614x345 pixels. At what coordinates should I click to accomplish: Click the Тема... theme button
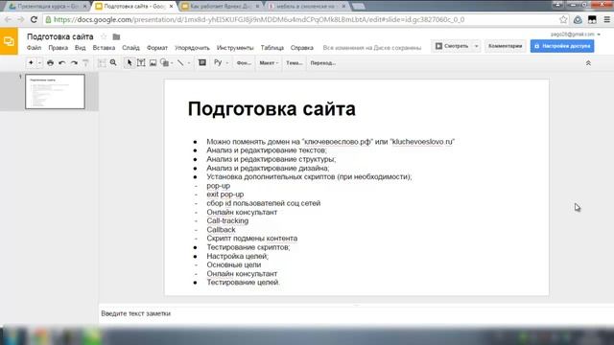click(295, 63)
